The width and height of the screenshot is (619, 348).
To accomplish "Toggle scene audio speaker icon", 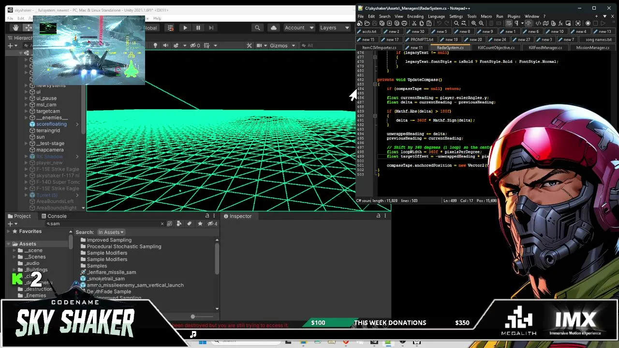I will (165, 45).
